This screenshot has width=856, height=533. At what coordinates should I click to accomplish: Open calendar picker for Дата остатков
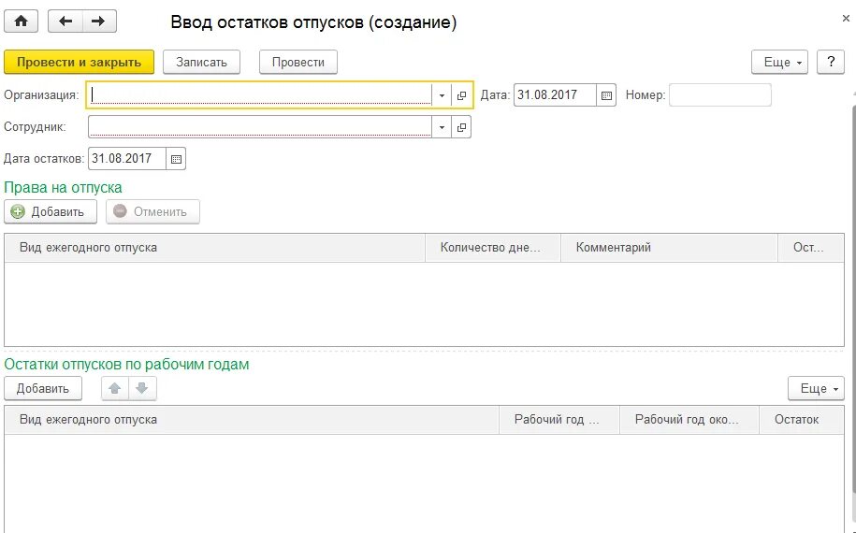coord(176,159)
